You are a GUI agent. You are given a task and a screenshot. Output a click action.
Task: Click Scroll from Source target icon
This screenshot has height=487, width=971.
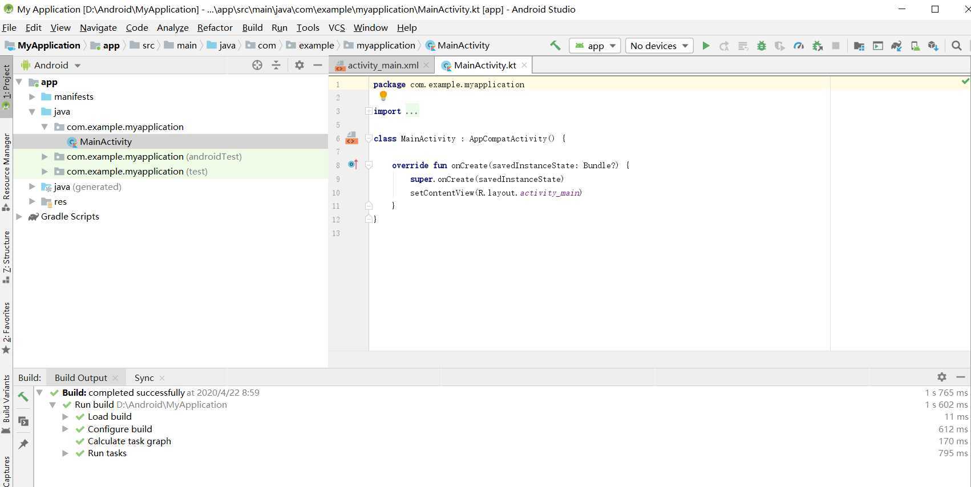coord(257,65)
